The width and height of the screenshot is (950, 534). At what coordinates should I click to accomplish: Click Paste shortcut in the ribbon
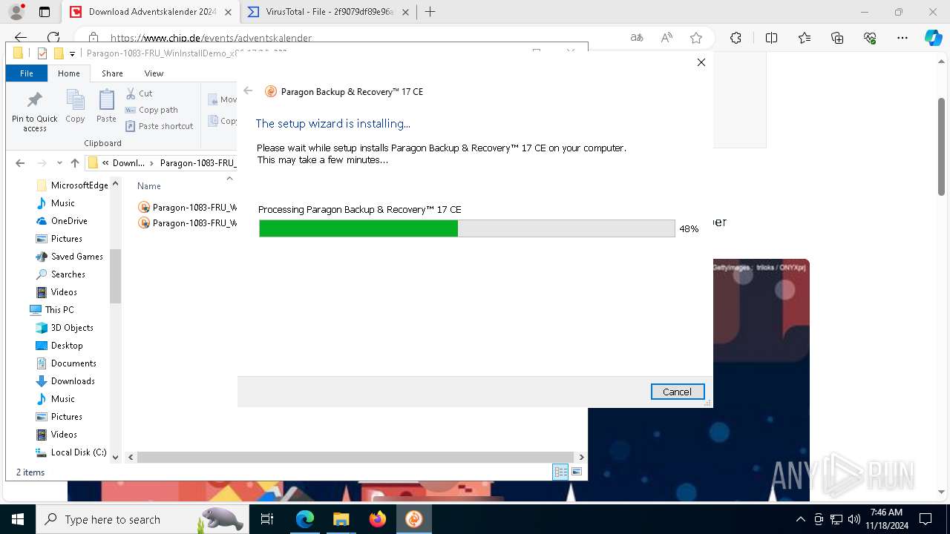[x=159, y=126]
